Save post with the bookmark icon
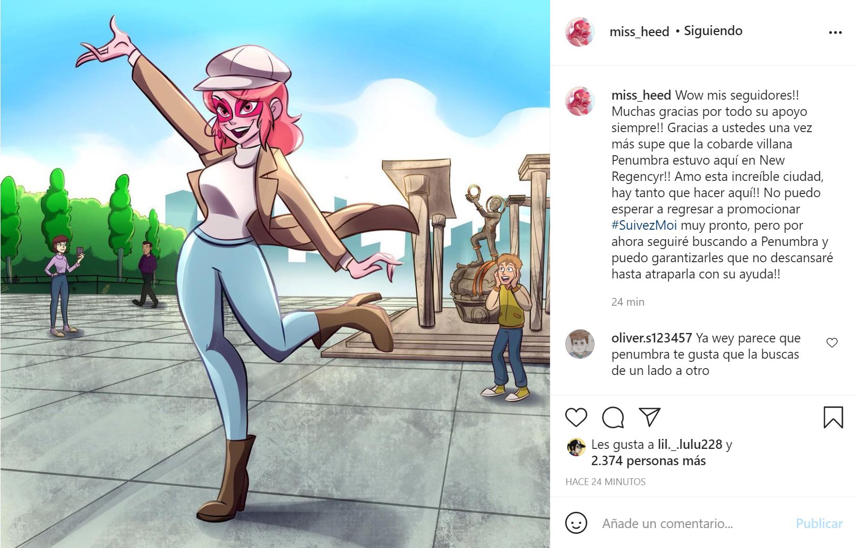The height and width of the screenshot is (548, 857). 833,417
